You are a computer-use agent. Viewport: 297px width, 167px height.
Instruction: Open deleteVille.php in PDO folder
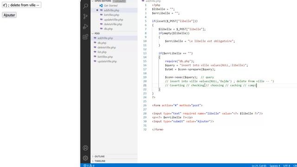106,47
